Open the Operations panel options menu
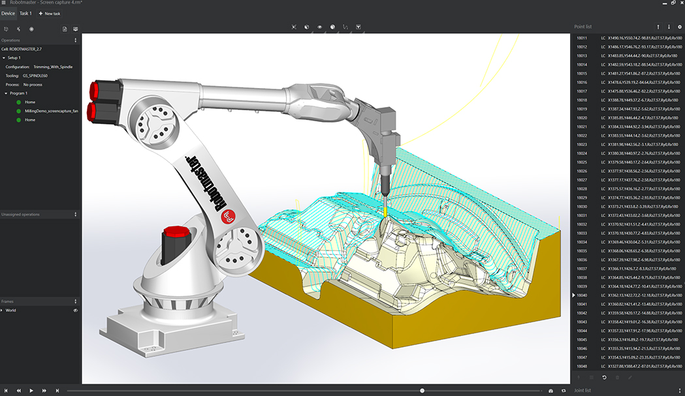This screenshot has width=685, height=396. [76, 40]
